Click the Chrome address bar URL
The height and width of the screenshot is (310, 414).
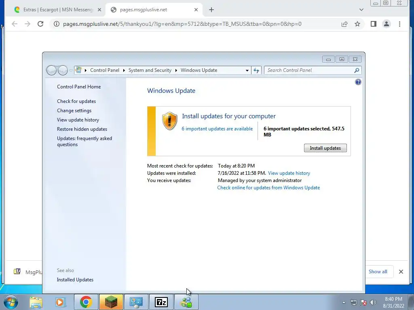(x=182, y=24)
